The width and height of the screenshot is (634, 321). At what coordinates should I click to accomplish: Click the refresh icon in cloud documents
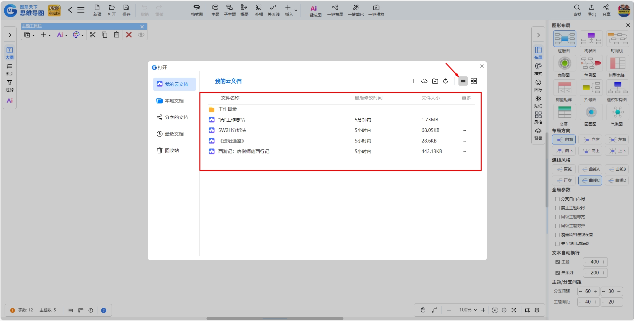click(446, 81)
